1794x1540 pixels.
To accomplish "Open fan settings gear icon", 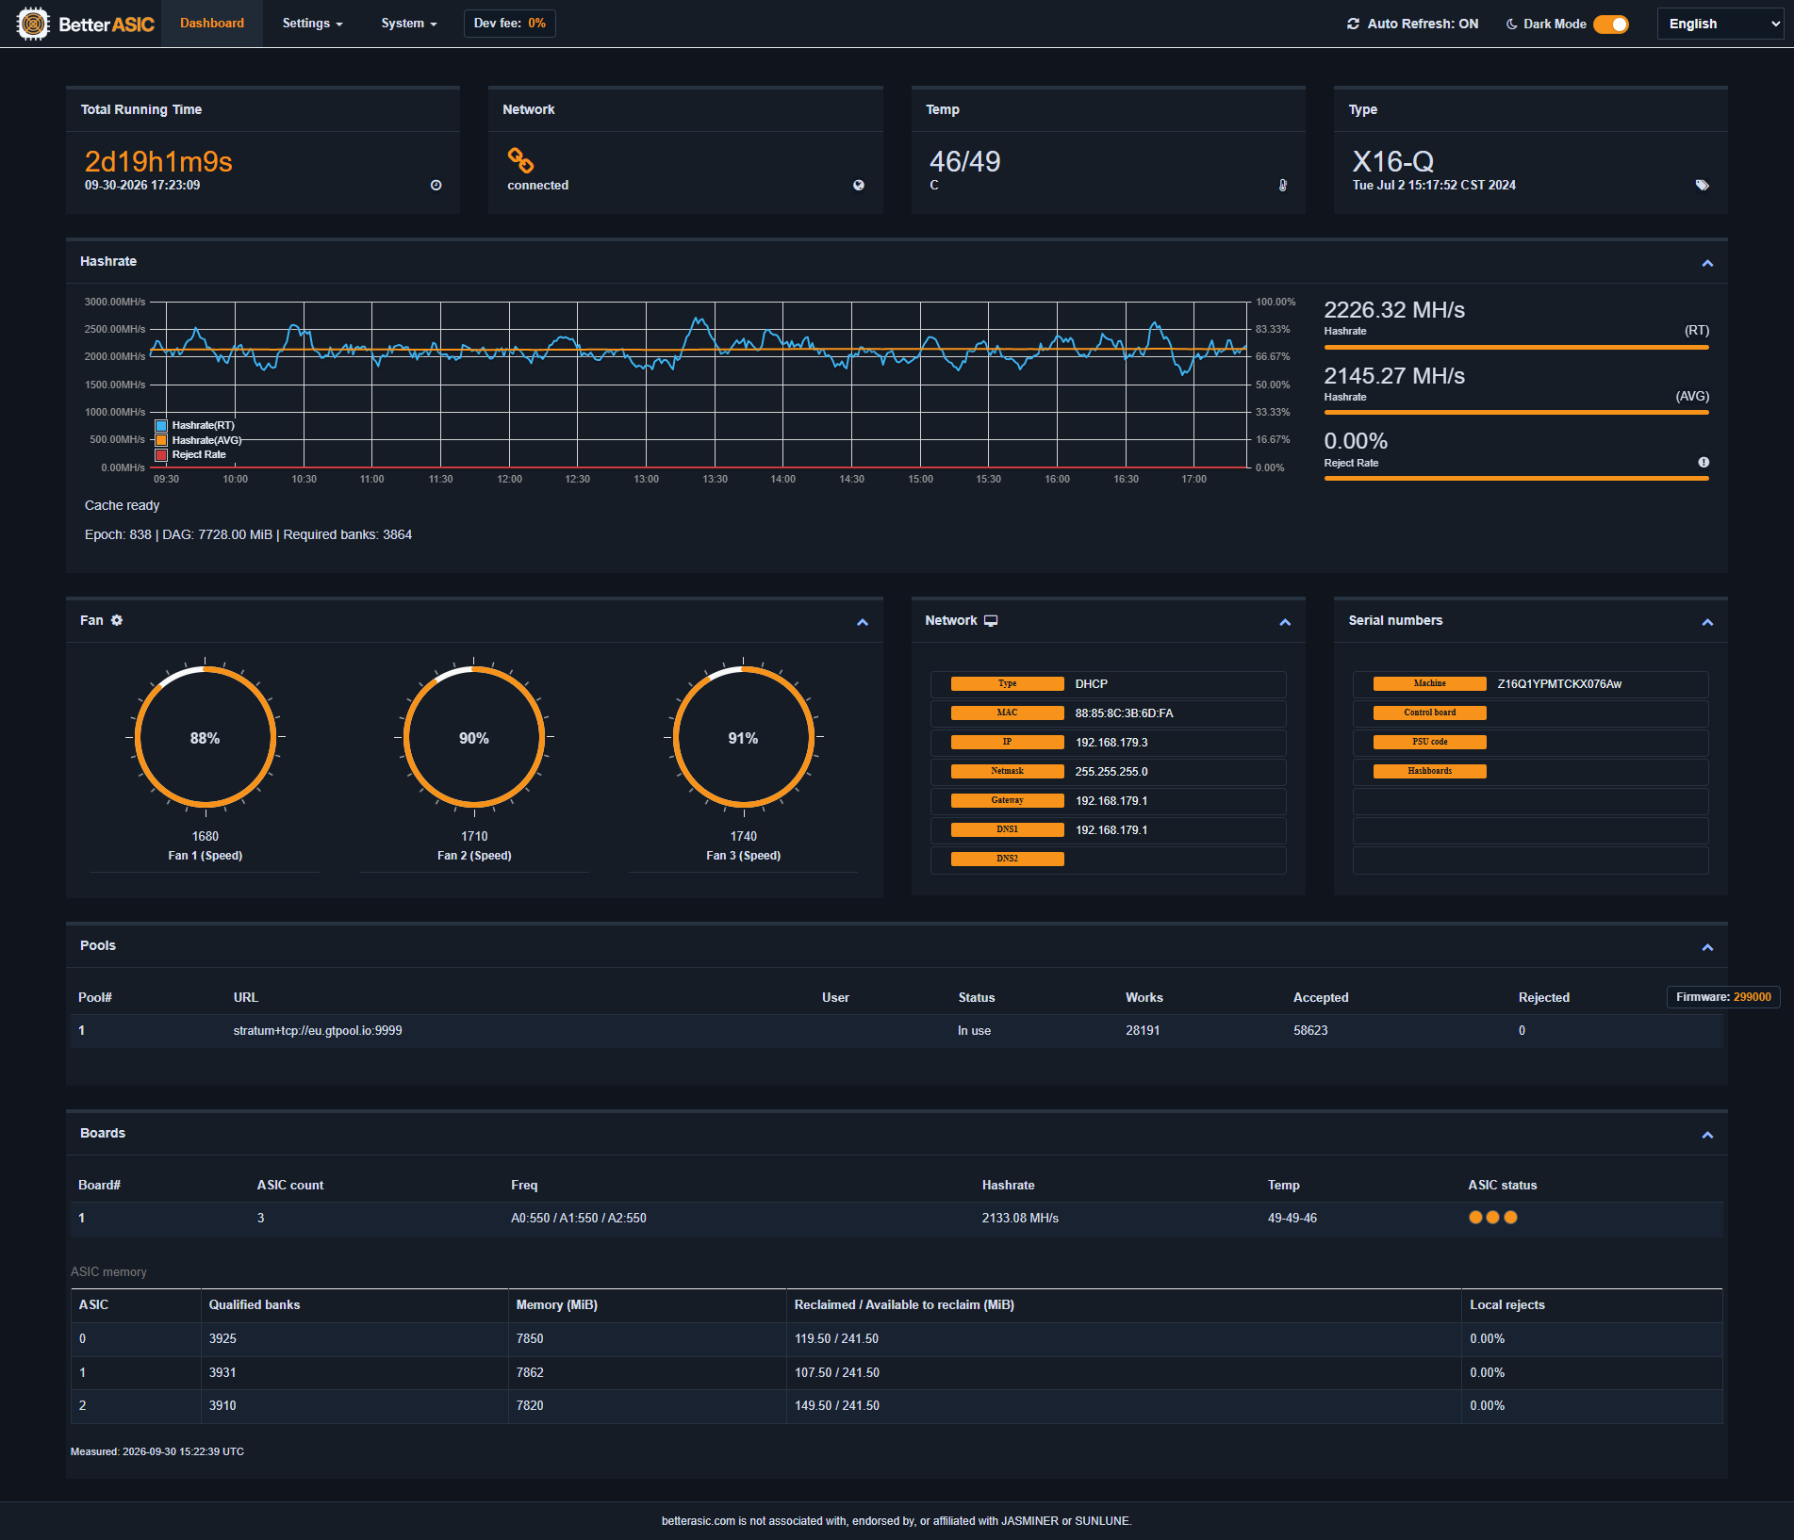I will (117, 620).
